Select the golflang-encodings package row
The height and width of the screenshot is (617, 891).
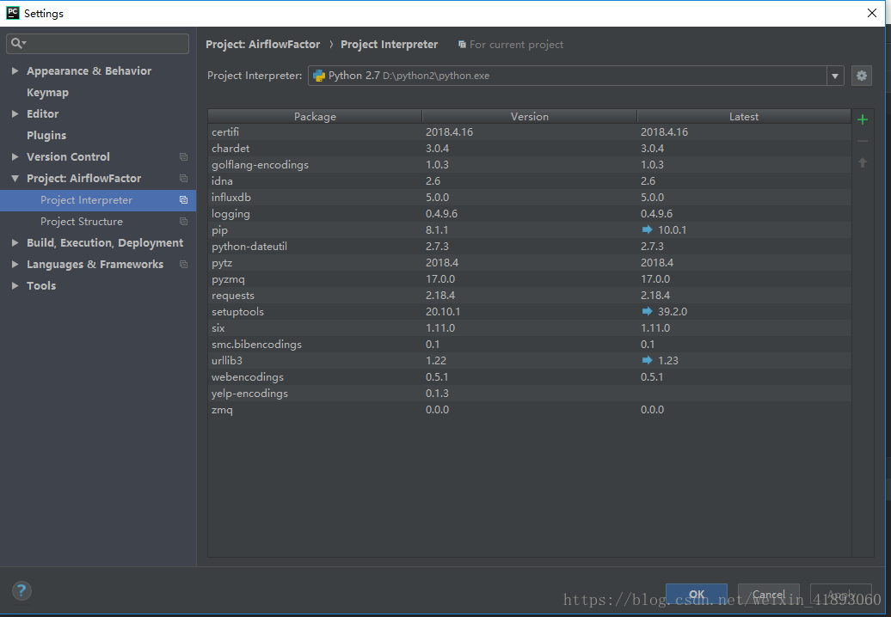click(530, 165)
